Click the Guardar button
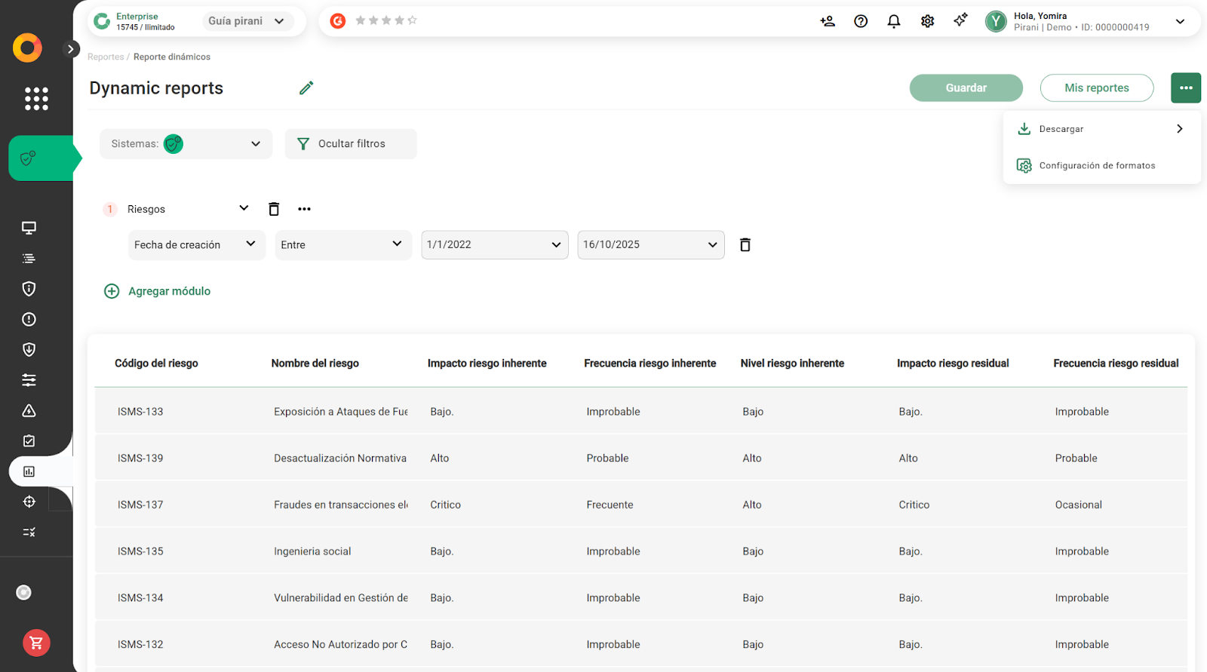This screenshot has height=672, width=1207. coord(966,88)
